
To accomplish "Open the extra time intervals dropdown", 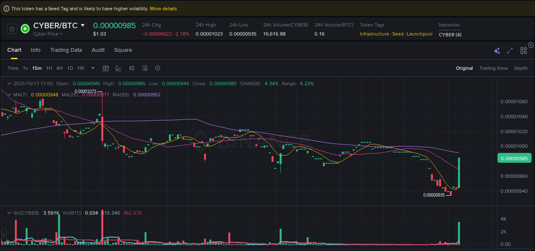I will (x=92, y=68).
